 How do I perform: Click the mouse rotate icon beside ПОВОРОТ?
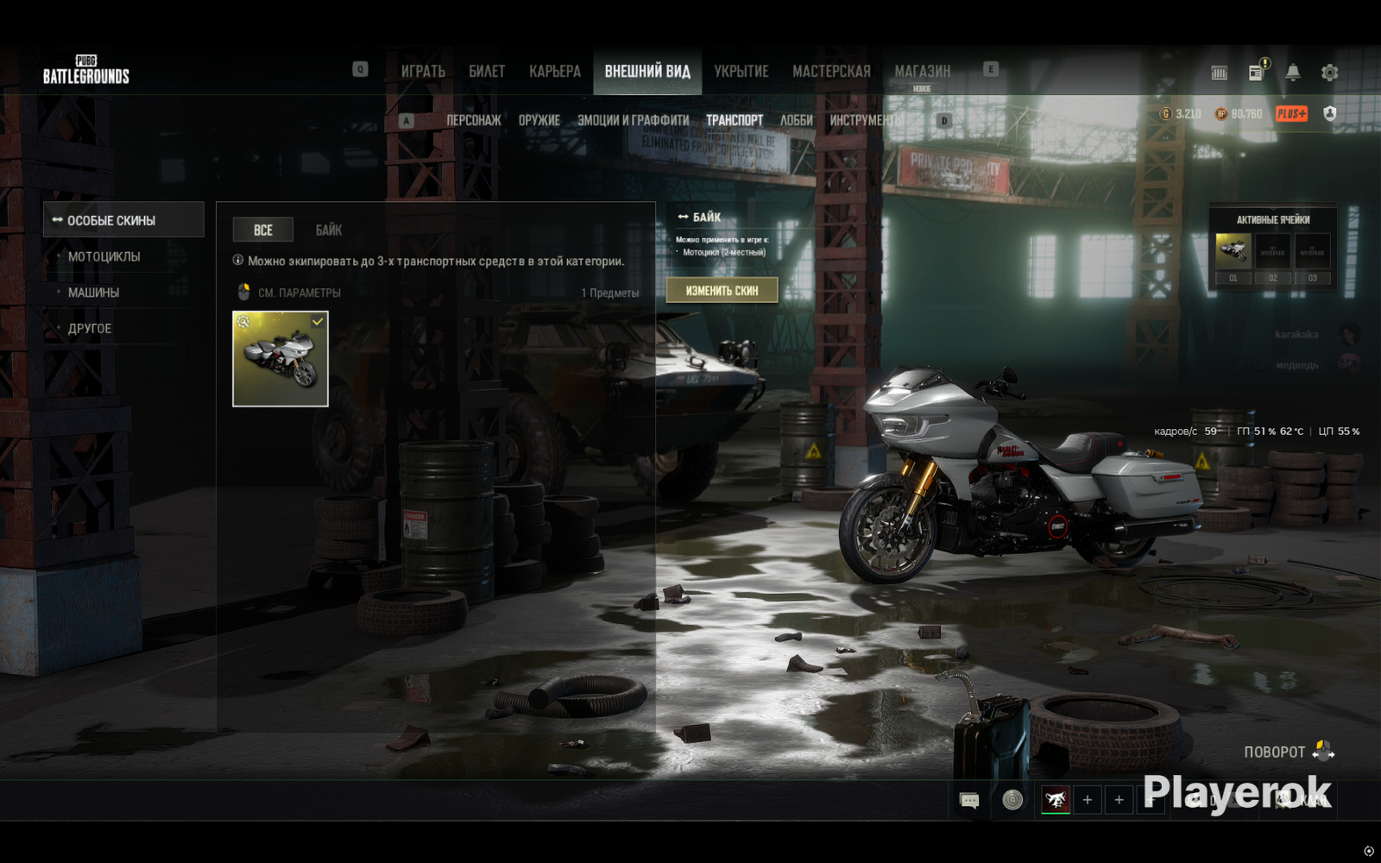(x=1323, y=751)
